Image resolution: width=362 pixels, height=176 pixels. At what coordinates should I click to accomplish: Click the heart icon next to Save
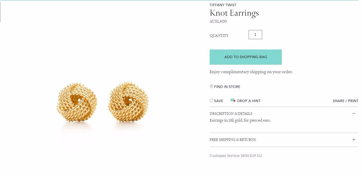(211, 101)
